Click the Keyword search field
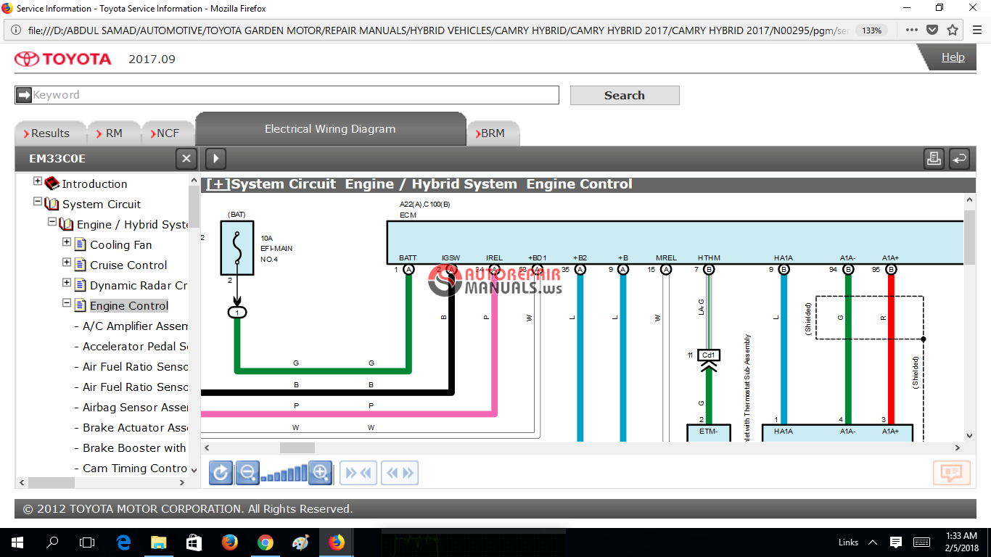This screenshot has width=991, height=557. click(x=287, y=95)
